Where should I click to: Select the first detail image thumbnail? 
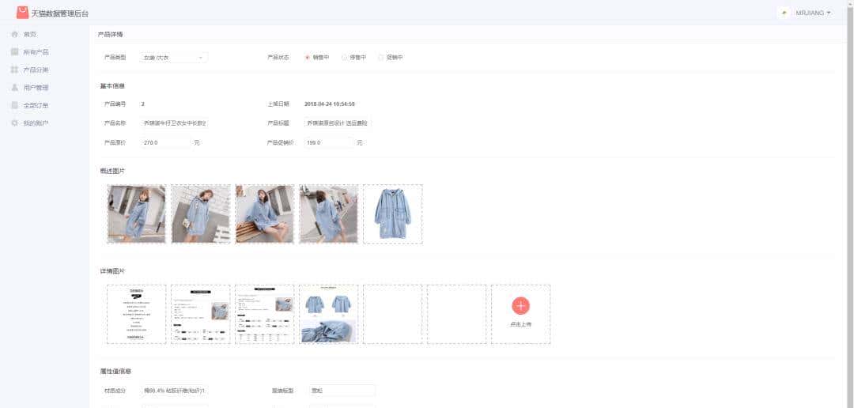pyautogui.click(x=136, y=315)
